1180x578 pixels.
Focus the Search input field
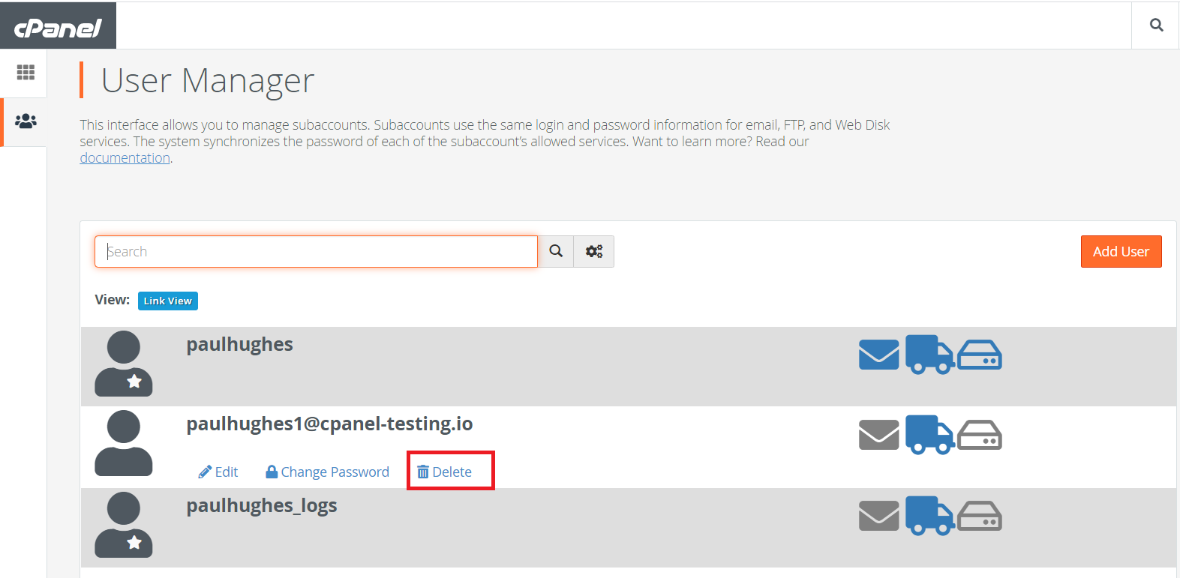coord(316,252)
